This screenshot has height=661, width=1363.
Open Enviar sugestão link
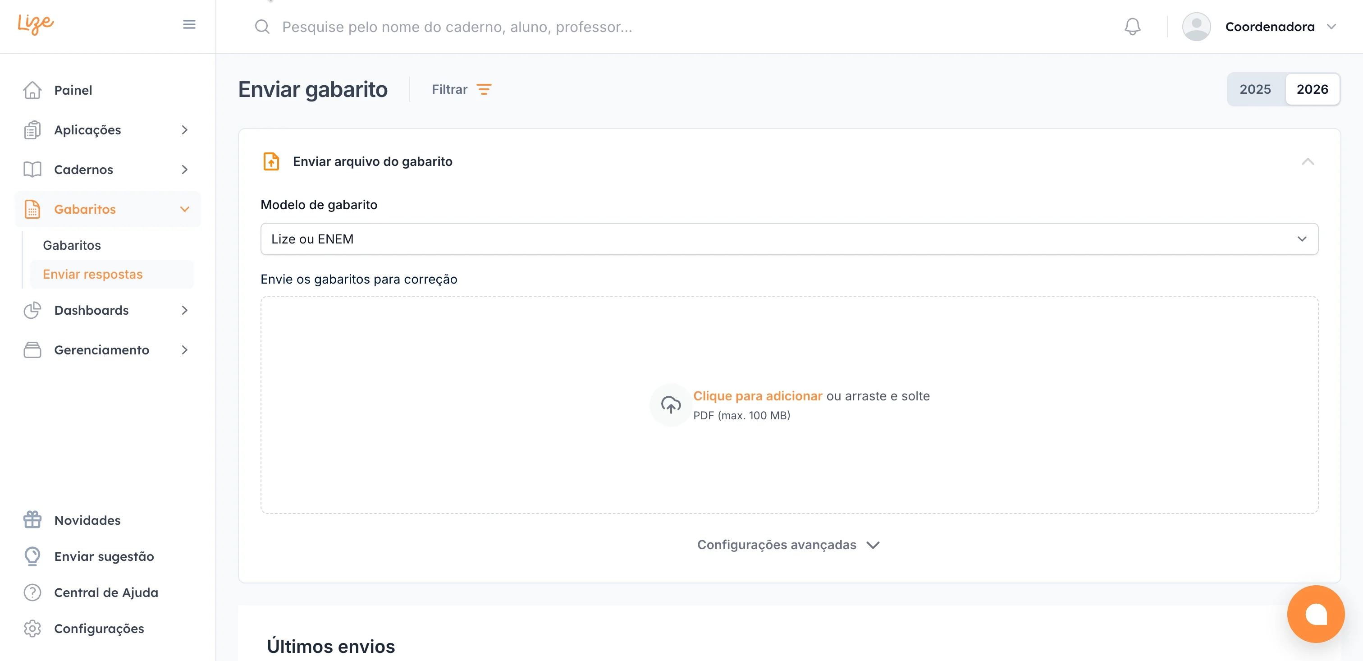click(104, 556)
